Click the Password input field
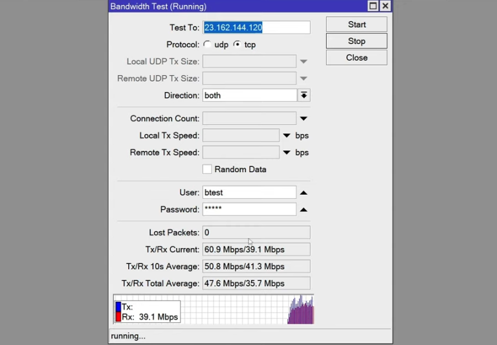The width and height of the screenshot is (497, 345). [x=249, y=209]
